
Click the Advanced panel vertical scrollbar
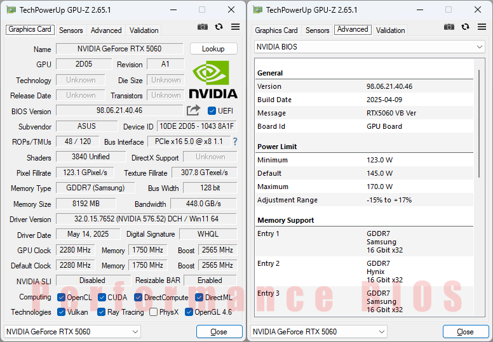pyautogui.click(x=479, y=124)
